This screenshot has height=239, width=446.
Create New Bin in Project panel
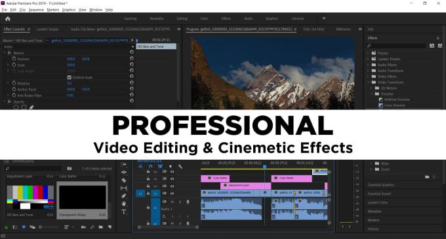[101, 227]
